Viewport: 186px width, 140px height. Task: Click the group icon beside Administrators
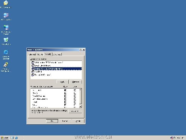click(33, 62)
